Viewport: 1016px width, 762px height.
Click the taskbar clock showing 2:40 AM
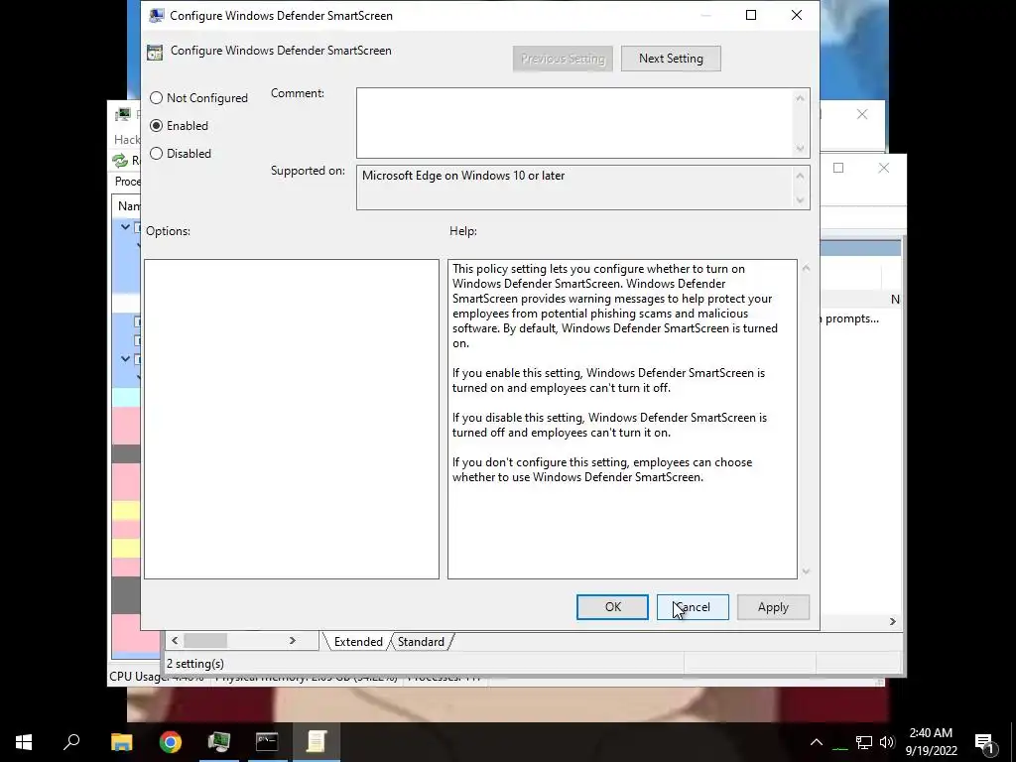931,742
